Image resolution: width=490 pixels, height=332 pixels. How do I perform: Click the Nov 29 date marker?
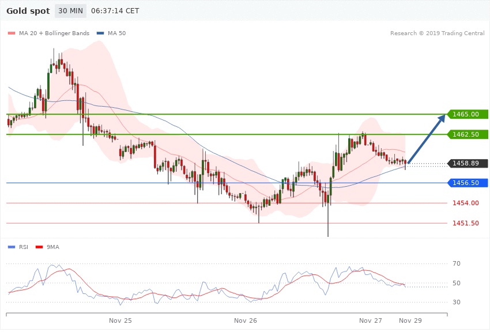tap(410, 320)
